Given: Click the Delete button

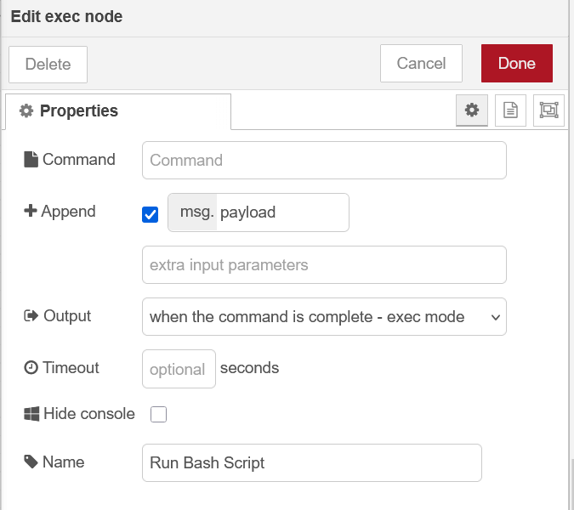Looking at the screenshot, I should pos(48,65).
